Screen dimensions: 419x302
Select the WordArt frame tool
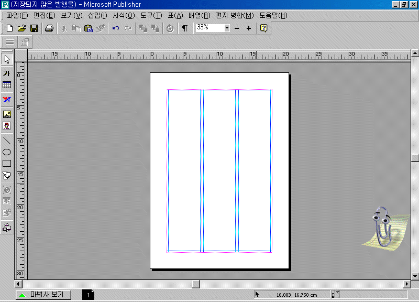[x=7, y=100]
